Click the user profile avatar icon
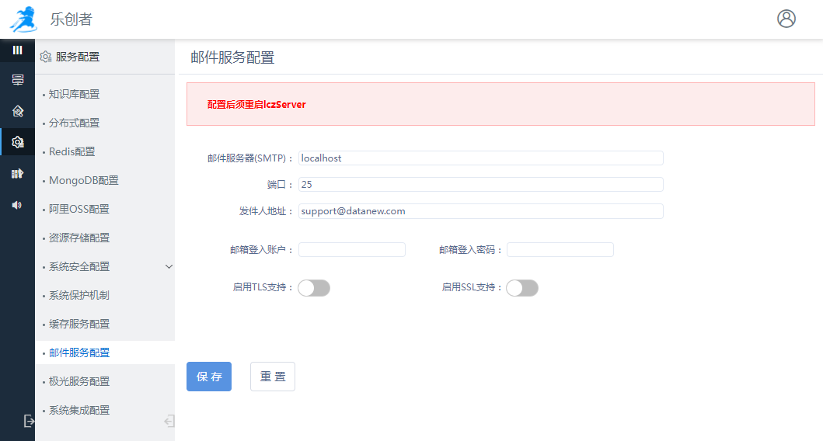Viewport: 823px width, 441px height. click(x=786, y=19)
